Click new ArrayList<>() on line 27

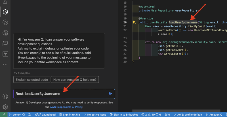[173, 54]
